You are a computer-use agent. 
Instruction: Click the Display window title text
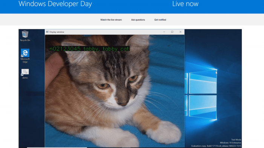[x=57, y=32]
